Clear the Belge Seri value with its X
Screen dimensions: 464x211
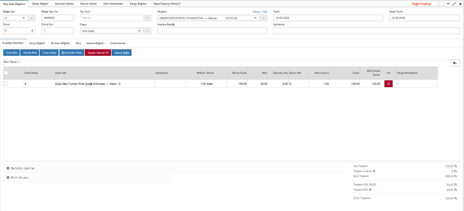coord(24,18)
